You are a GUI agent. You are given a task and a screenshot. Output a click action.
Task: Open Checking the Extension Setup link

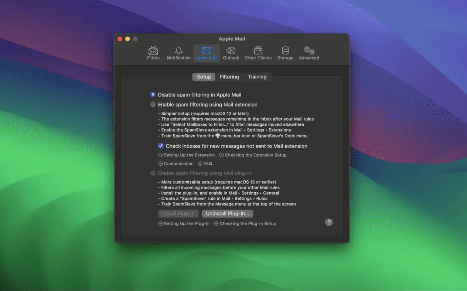coord(253,155)
